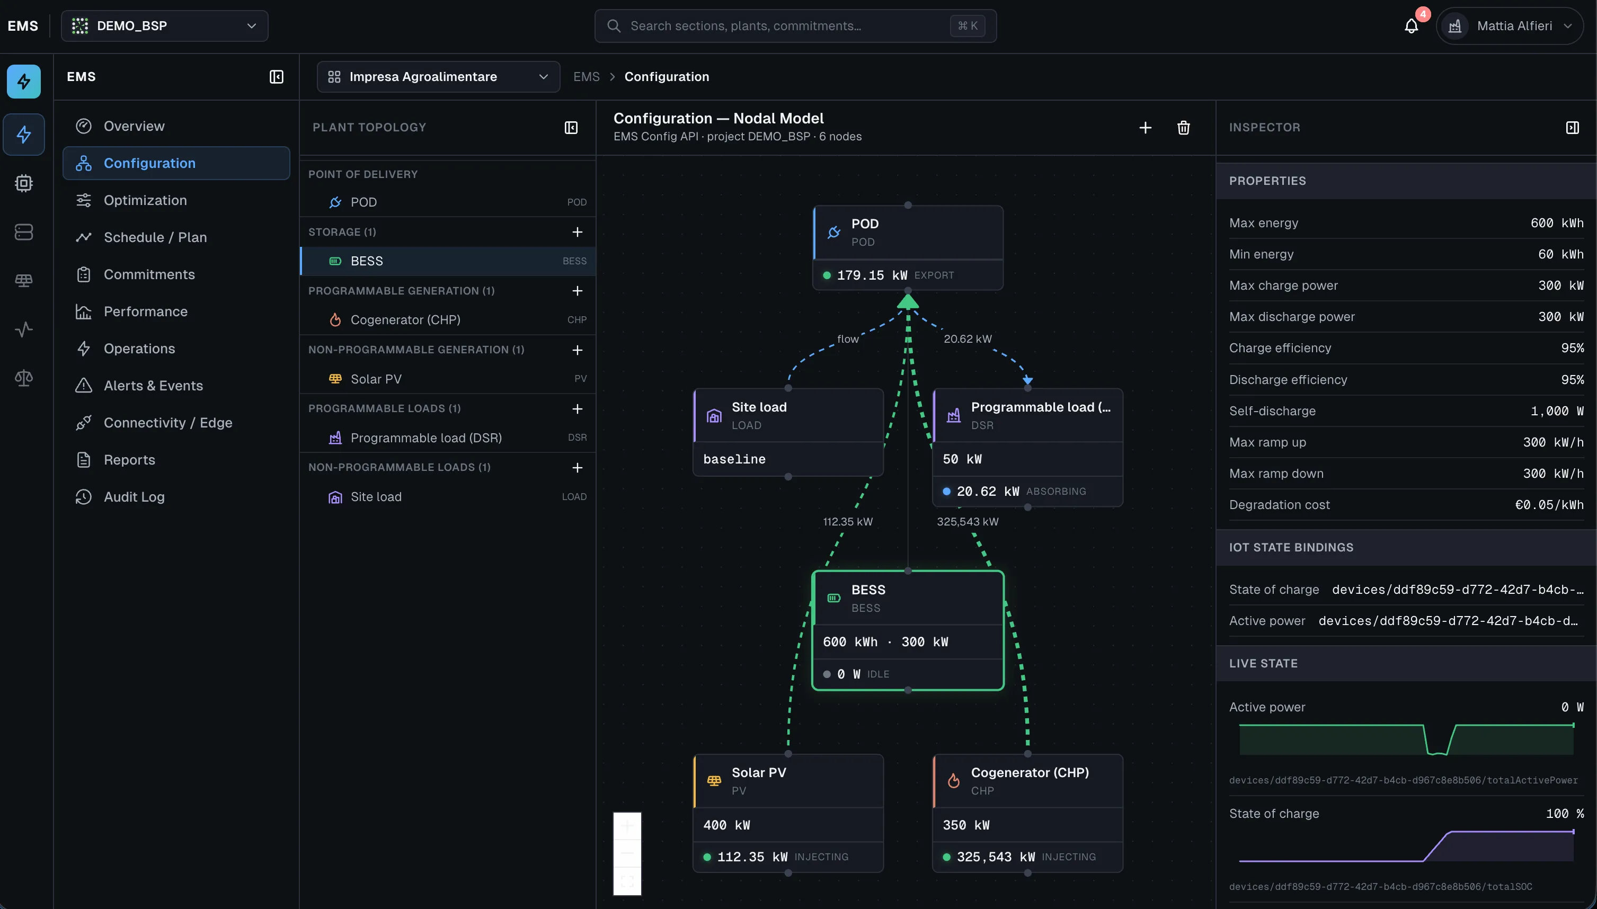The height and width of the screenshot is (909, 1597).
Task: Open Alerts & Events section
Action: pos(176,386)
